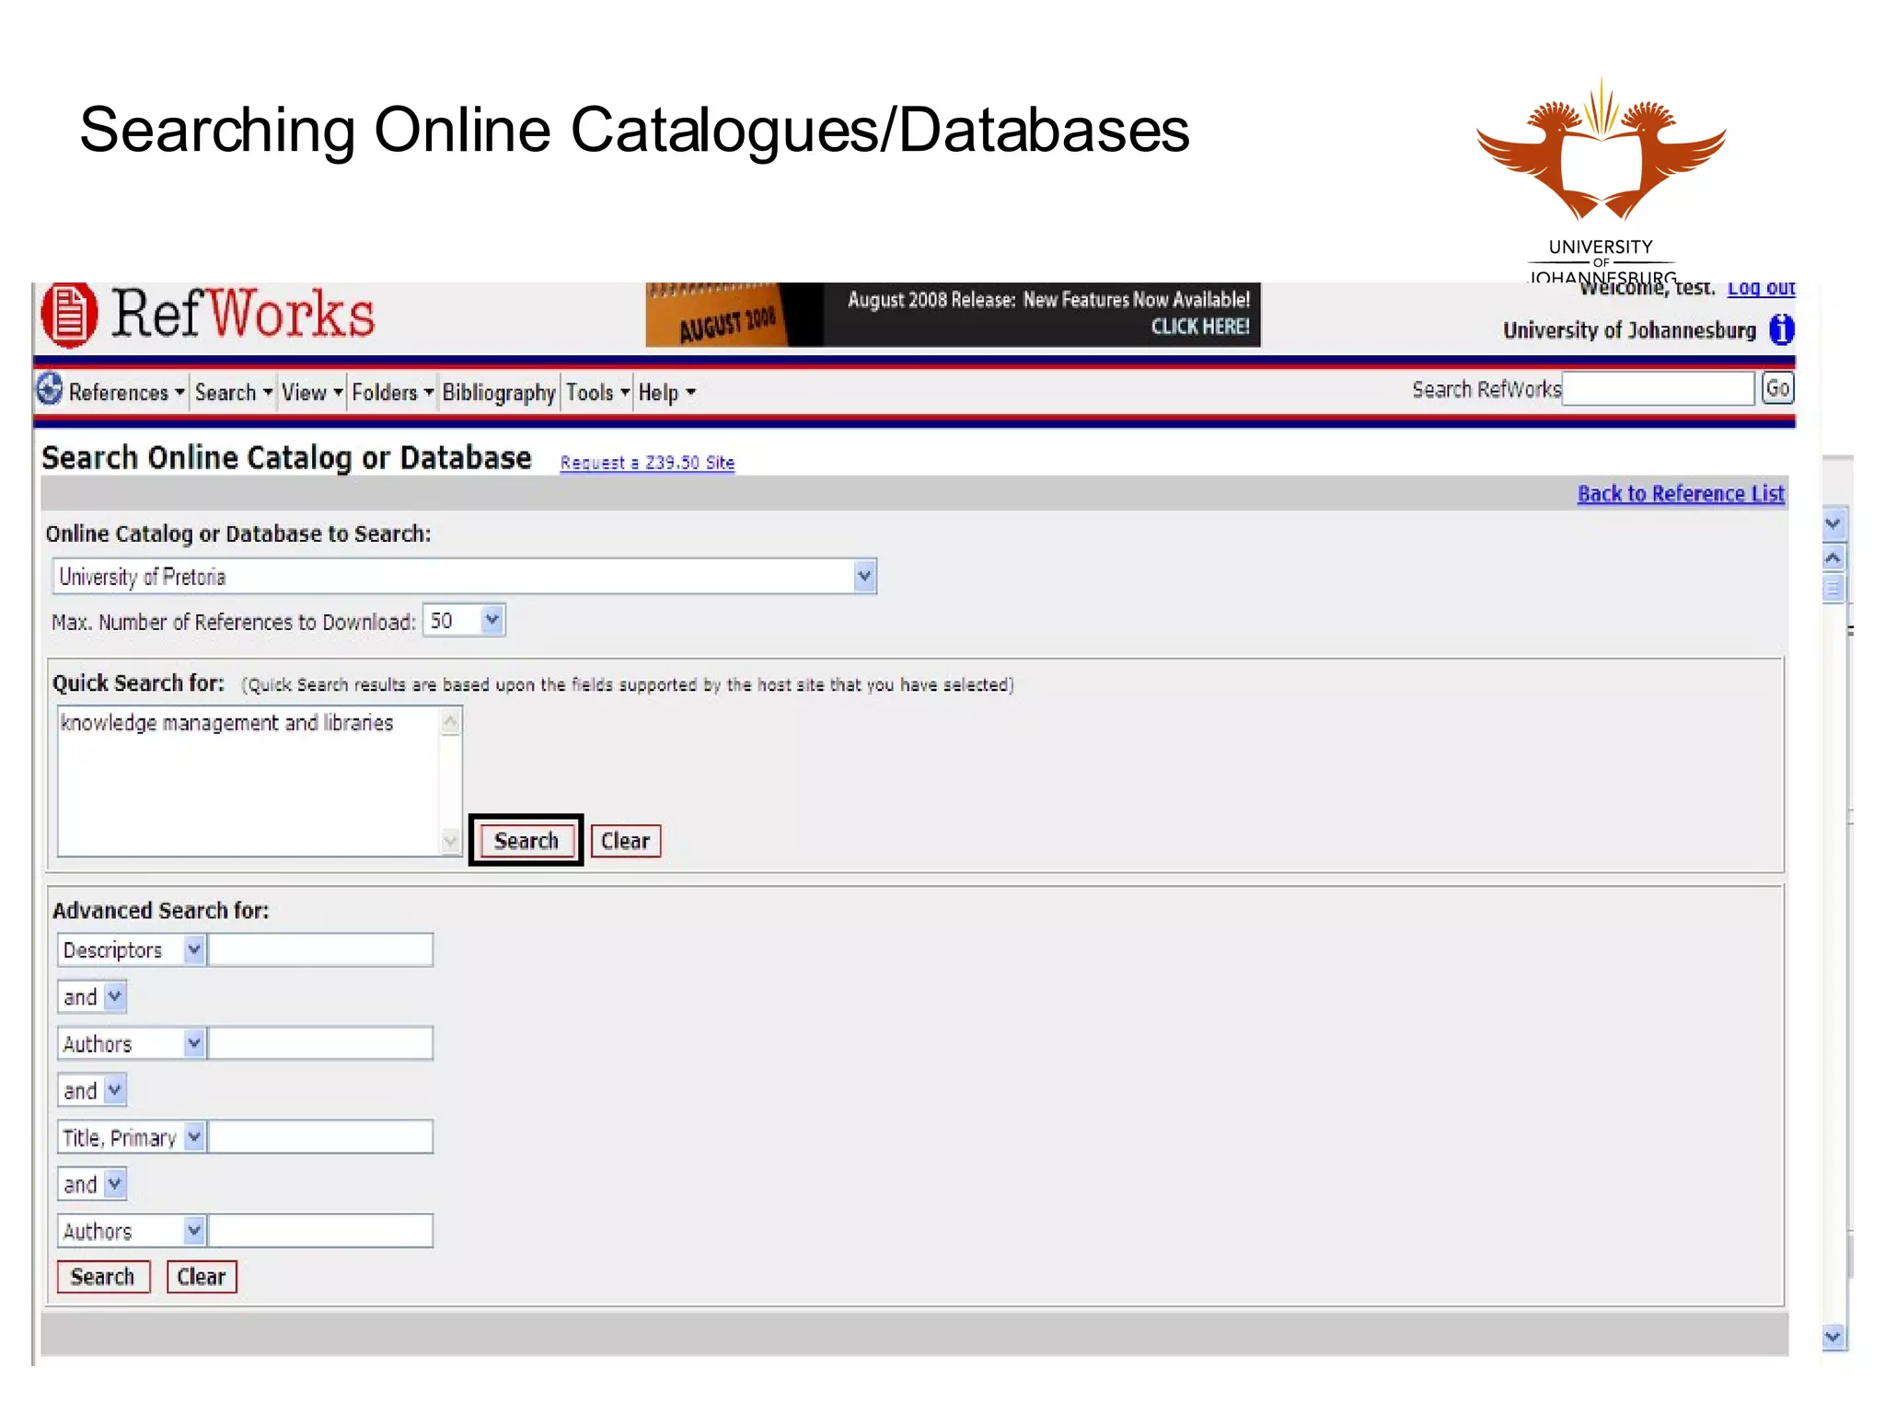Click the Request a Z39.50 Site link

tap(647, 463)
